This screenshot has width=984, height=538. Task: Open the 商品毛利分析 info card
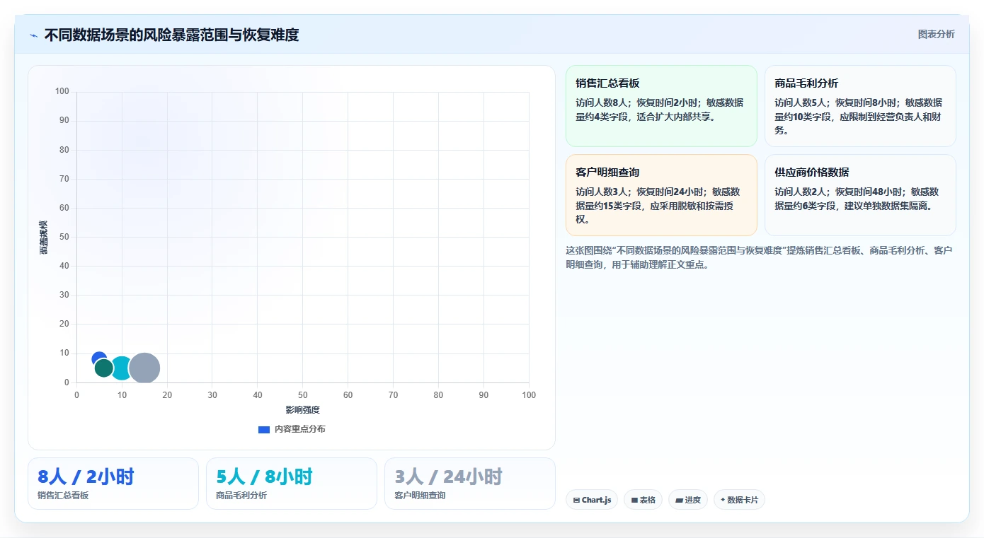[860, 106]
